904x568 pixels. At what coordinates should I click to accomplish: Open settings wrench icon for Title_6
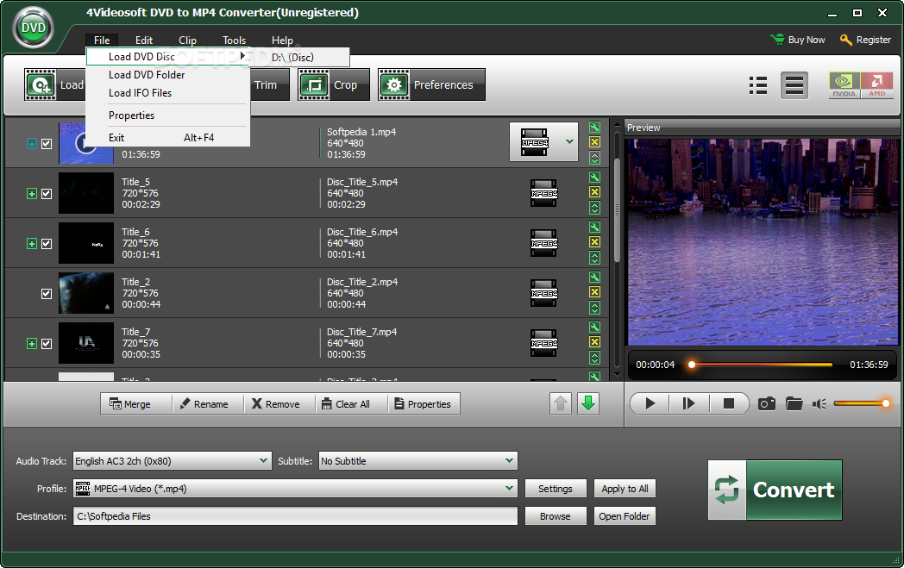(594, 228)
